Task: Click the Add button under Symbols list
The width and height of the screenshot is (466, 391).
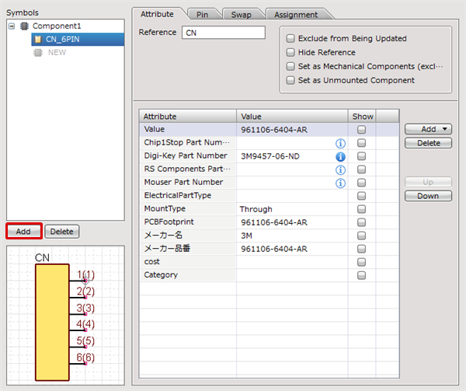Action: tap(23, 232)
